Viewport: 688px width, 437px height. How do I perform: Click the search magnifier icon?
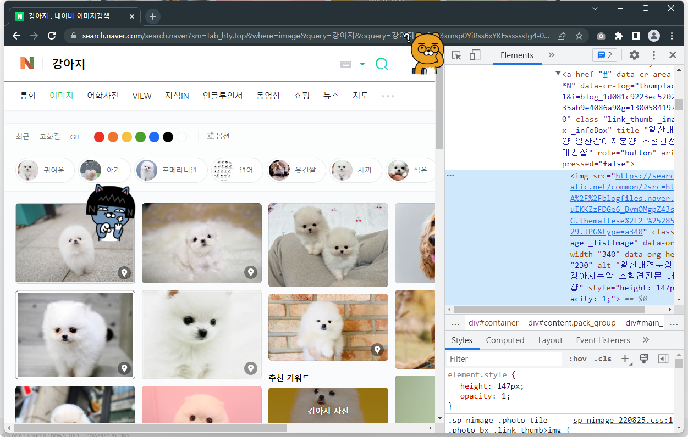[x=382, y=64]
